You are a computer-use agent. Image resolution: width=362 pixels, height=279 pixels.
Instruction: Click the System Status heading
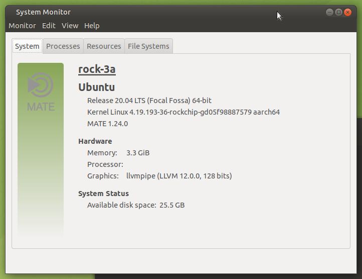(x=103, y=194)
